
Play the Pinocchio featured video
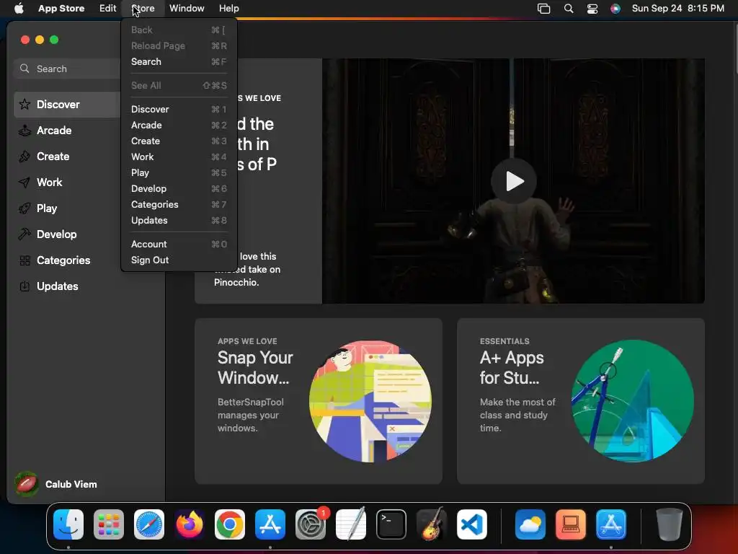coord(513,181)
